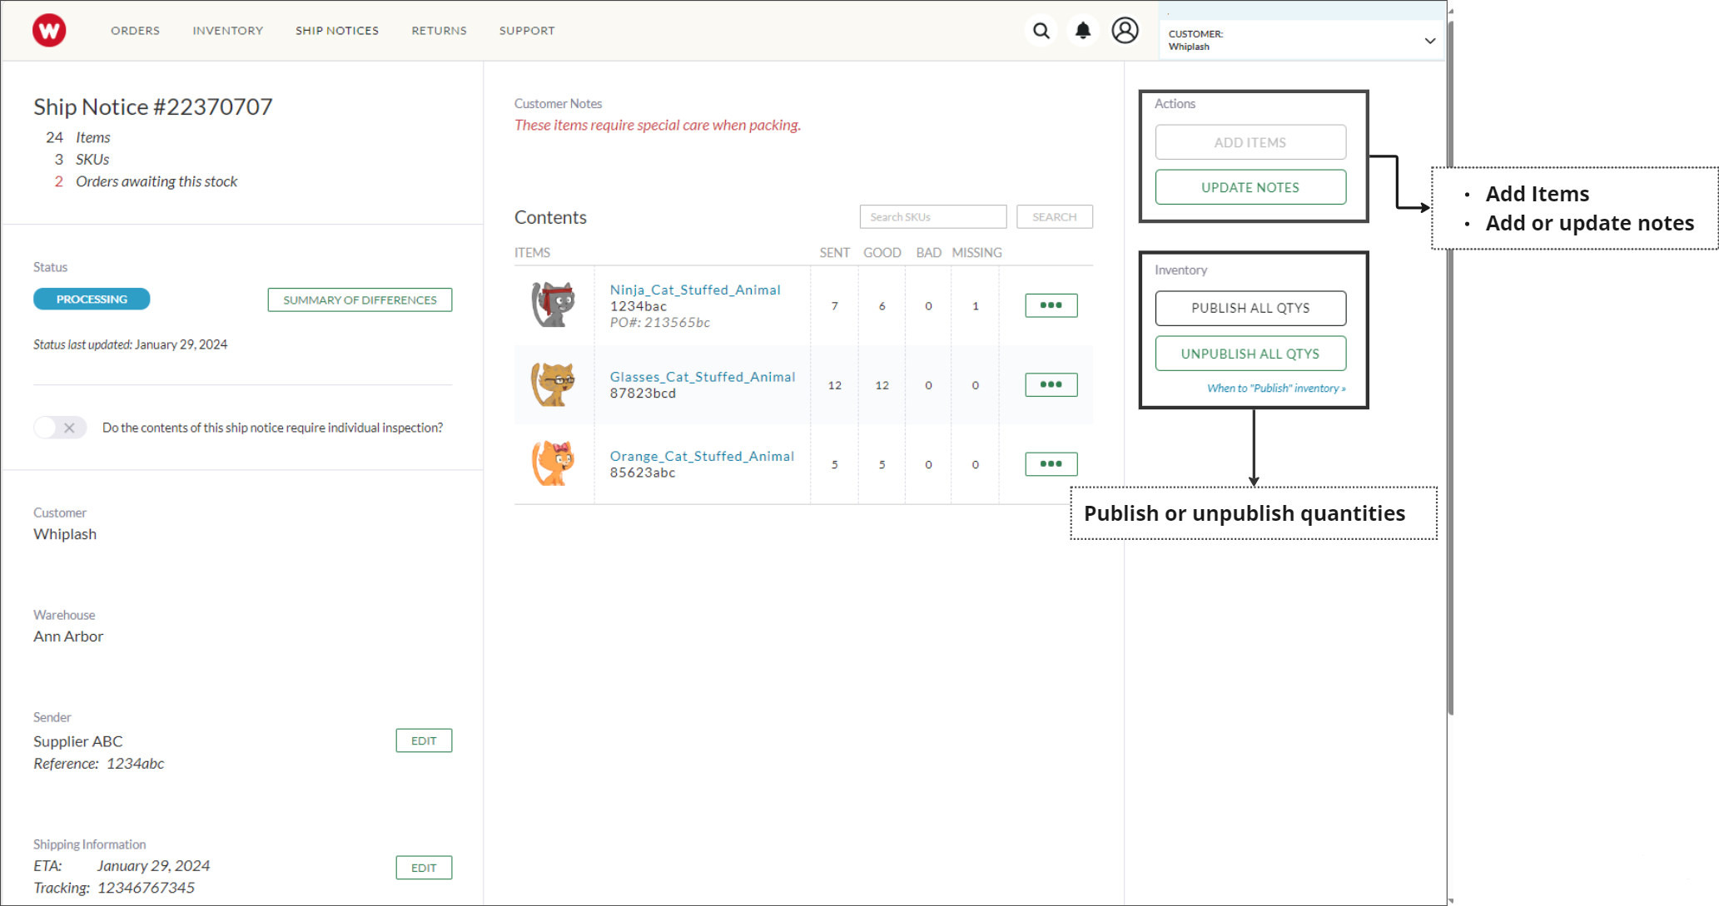Click Publish All Qtys button
This screenshot has height=906, width=1719.
1250,308
